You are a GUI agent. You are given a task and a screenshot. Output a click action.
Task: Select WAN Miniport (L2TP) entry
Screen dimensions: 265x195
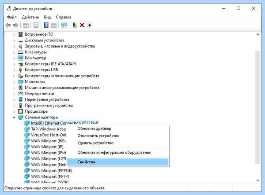49,158
